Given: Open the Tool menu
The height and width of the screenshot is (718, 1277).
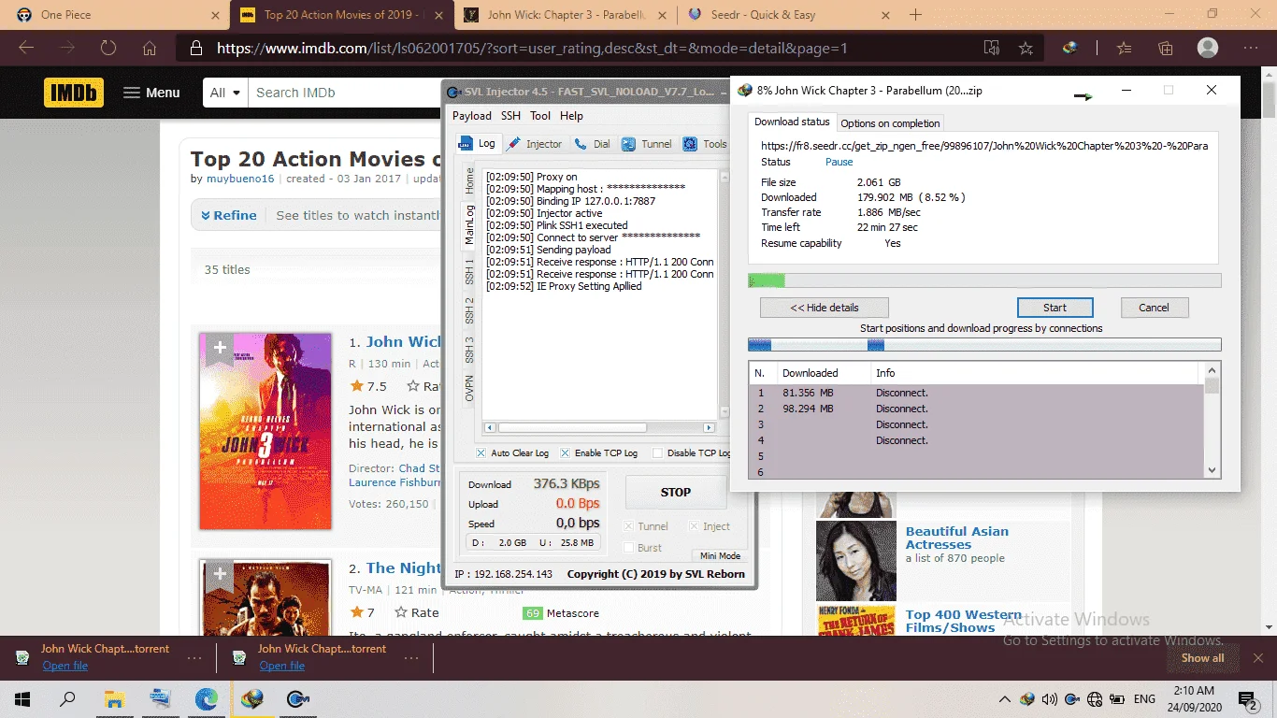Looking at the screenshot, I should [x=540, y=116].
